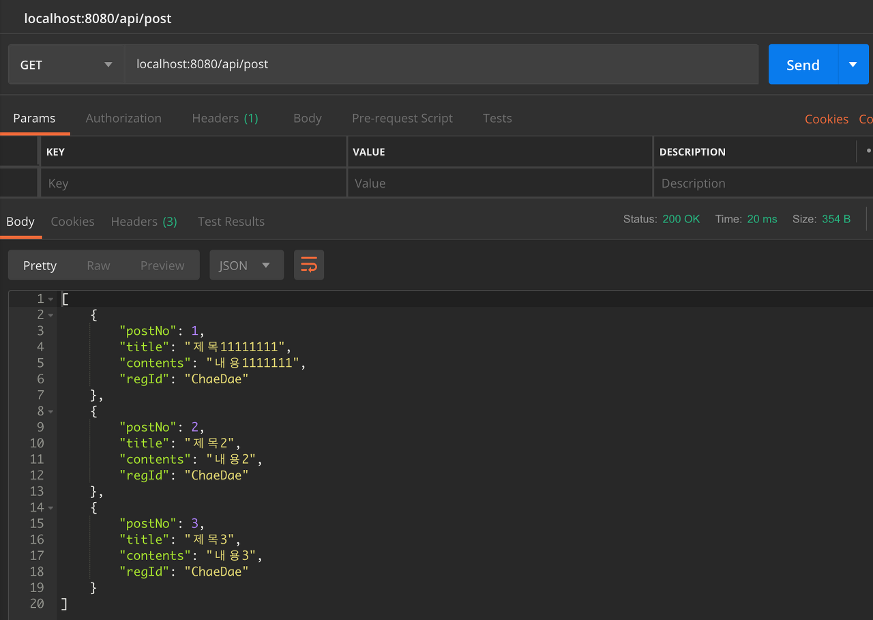Viewport: 873px width, 620px height.
Task: Open the Test Results tab
Action: 231,221
